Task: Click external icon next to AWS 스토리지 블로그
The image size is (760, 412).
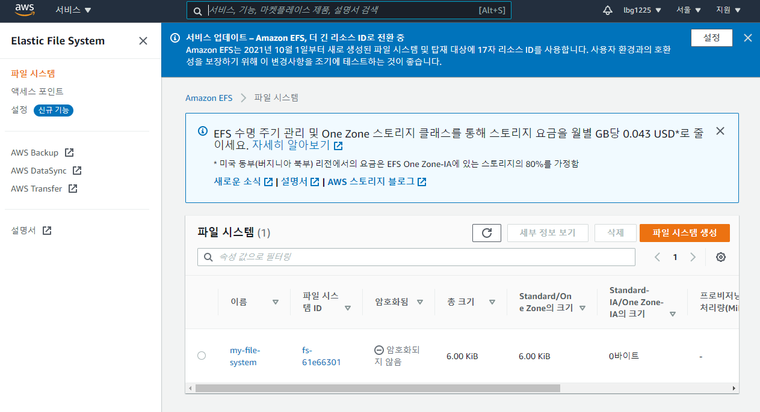Action: point(422,181)
